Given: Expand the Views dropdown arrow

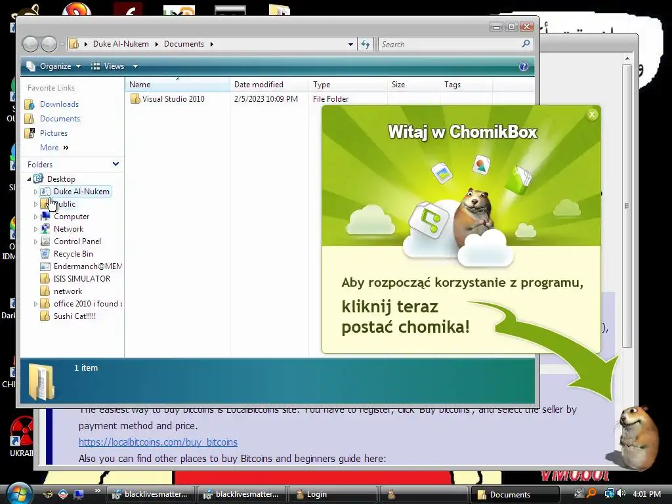Looking at the screenshot, I should coord(135,66).
